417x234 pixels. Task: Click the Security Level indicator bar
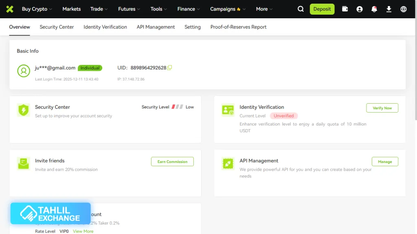pyautogui.click(x=177, y=107)
